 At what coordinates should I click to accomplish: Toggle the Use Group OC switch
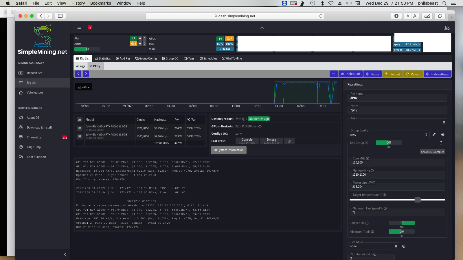coord(389,142)
